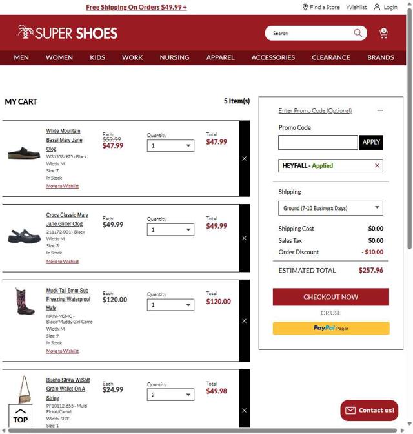Click the Super Shoes logo

[68, 32]
